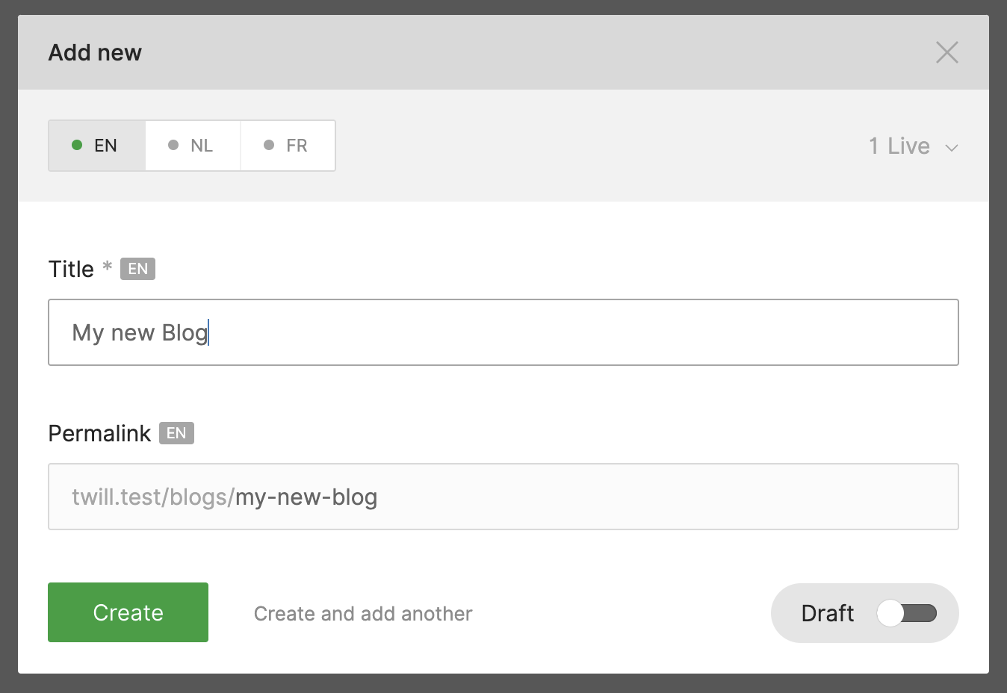Click the Permalink field twill.test/blogs/my-new-blog
Screen dimensions: 1007x693
point(503,497)
